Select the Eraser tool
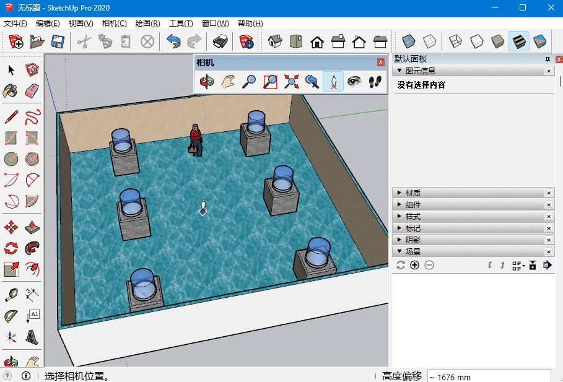 coord(32,91)
